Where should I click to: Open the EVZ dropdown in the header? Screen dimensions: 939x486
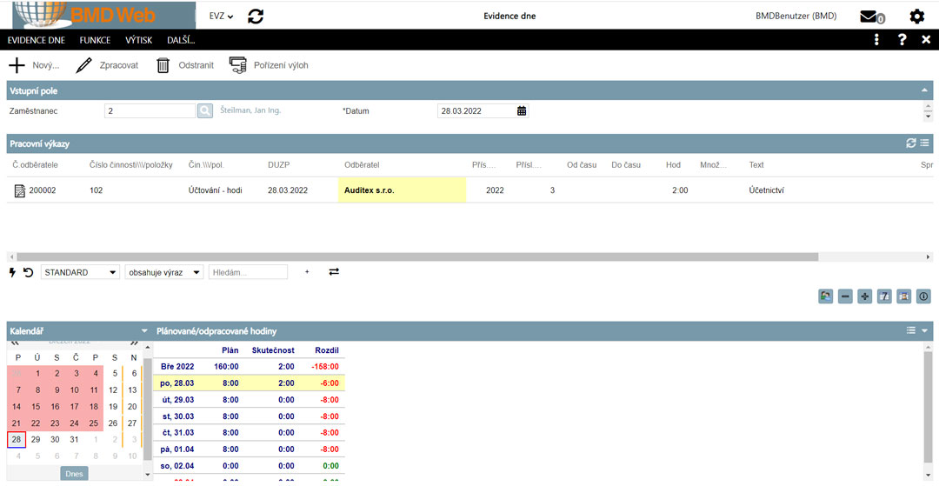(x=221, y=16)
